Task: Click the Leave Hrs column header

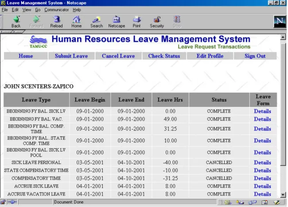Action: click(170, 100)
